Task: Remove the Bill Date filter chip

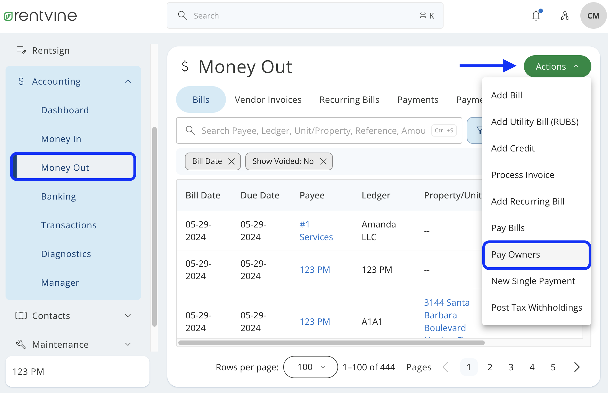Action: (231, 161)
